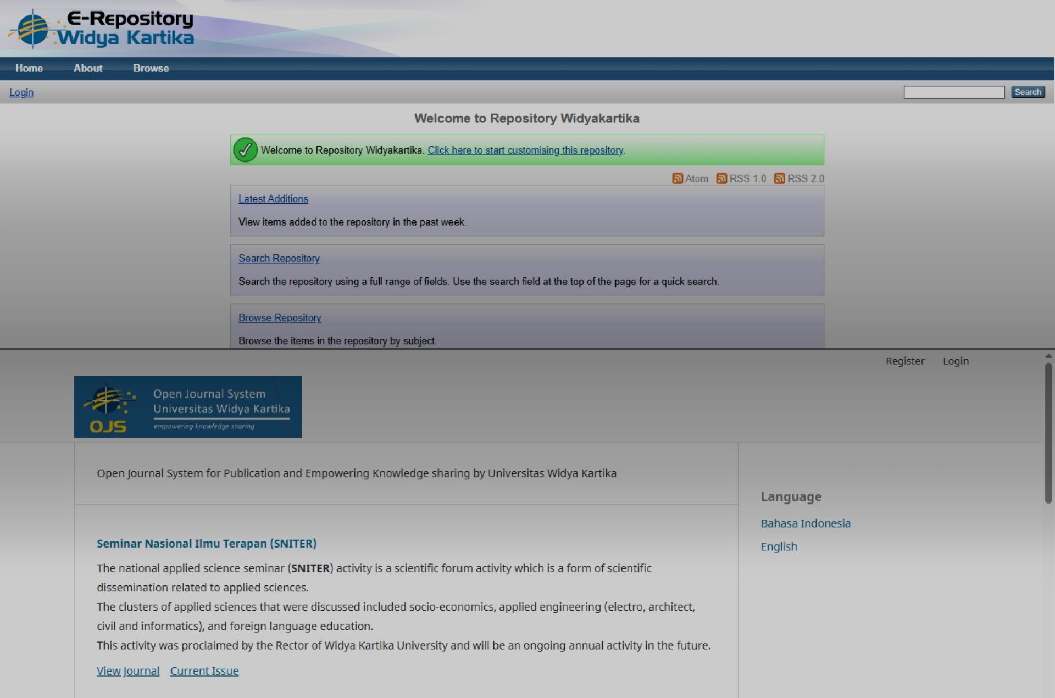Click the 'Language' sidebar heading
This screenshot has width=1055, height=698.
[x=791, y=496]
